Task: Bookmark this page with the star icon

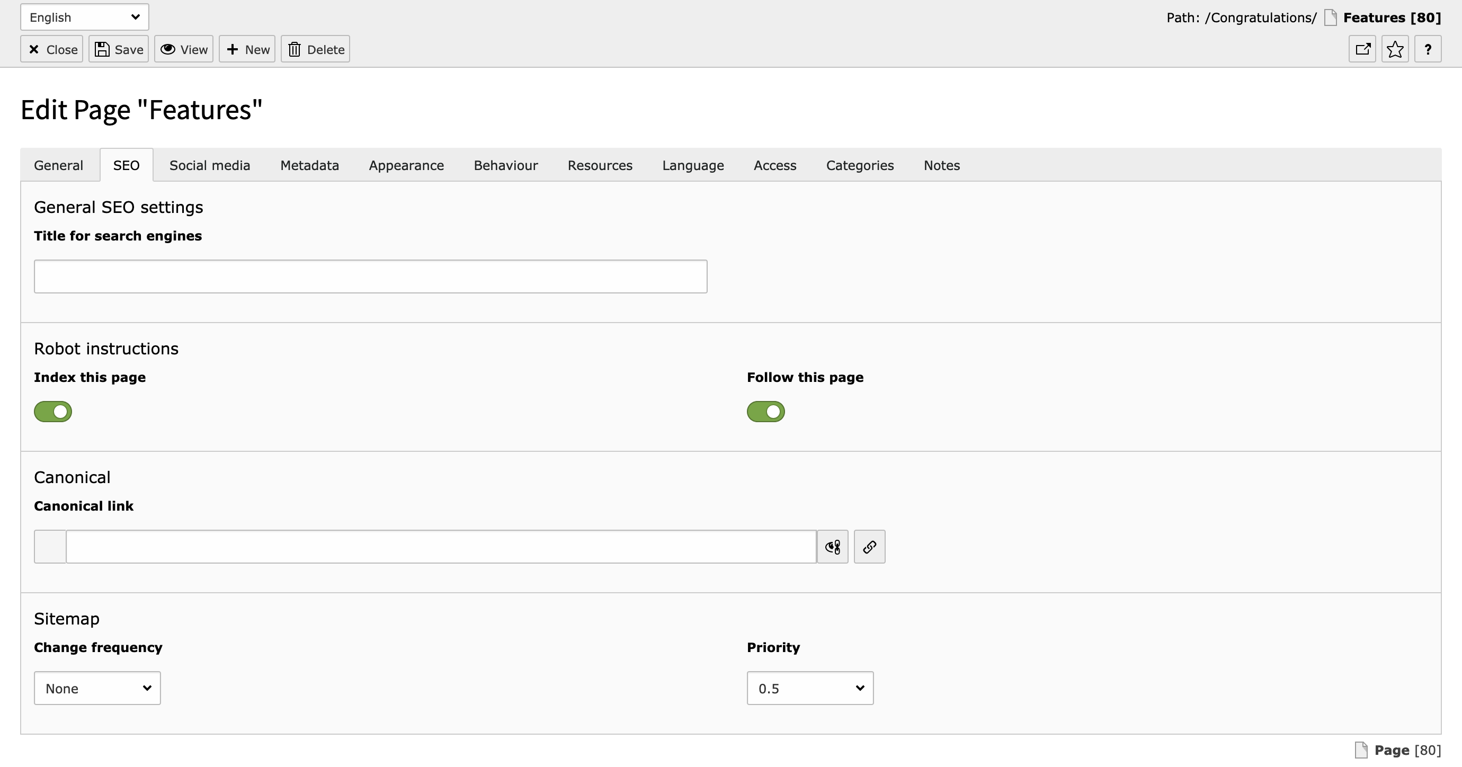Action: 1395,49
